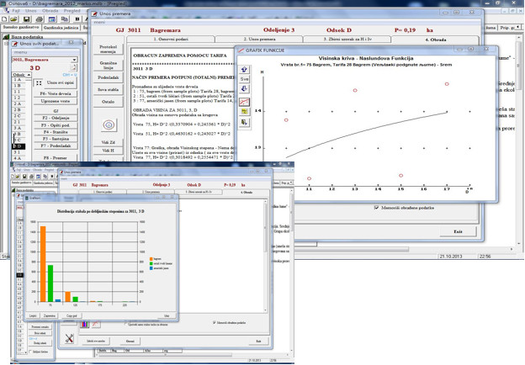Click the New document icon in main toolbar
This screenshot has height=365, width=525.
pos(5,19)
